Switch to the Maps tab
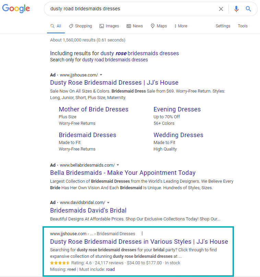Screen dimensions: 260x277 [158, 26]
